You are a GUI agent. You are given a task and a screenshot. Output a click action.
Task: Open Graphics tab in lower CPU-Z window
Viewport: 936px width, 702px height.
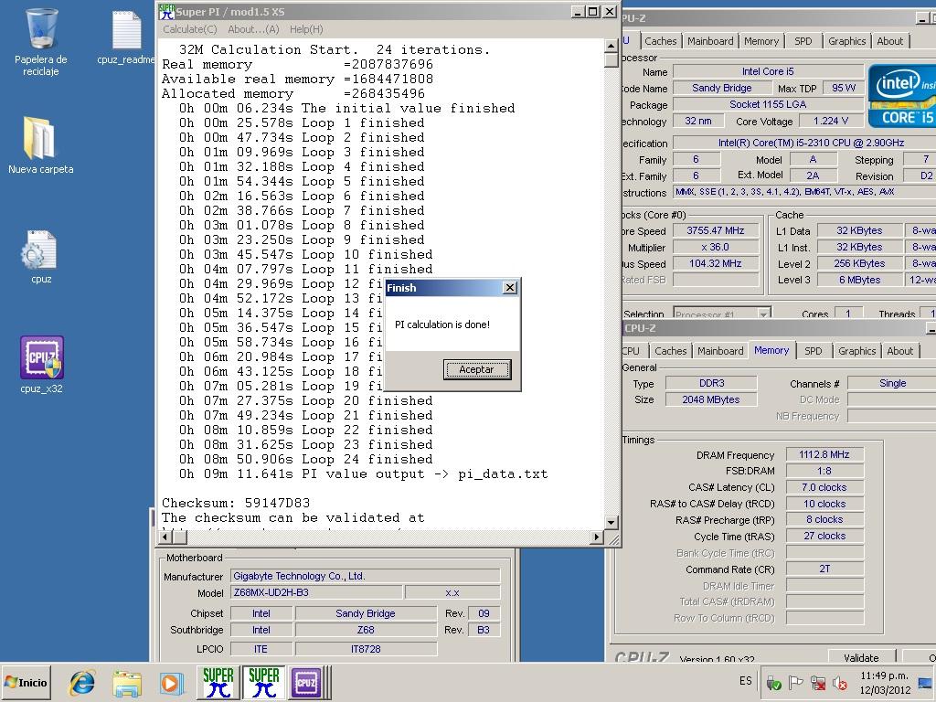pyautogui.click(x=856, y=351)
